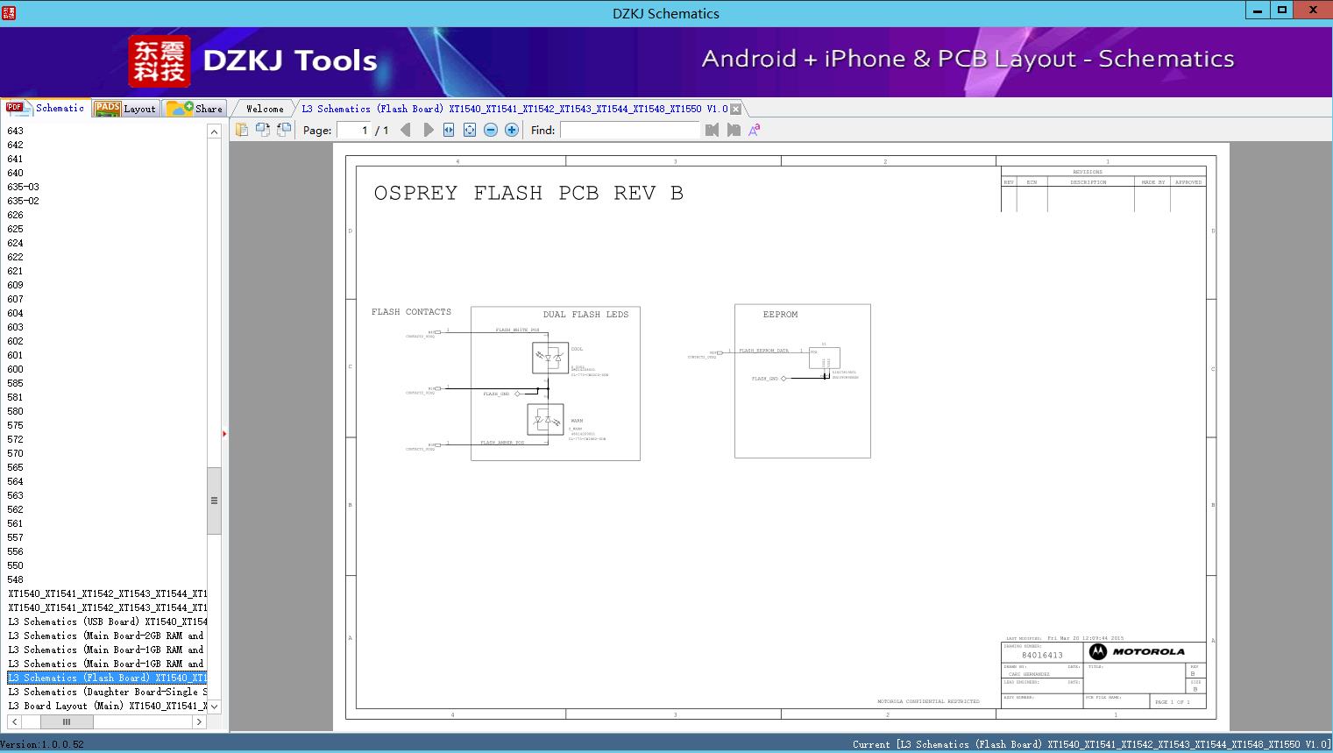The image size is (1333, 753).
Task: Click the fit-to-page zoom icon
Action: click(x=469, y=129)
